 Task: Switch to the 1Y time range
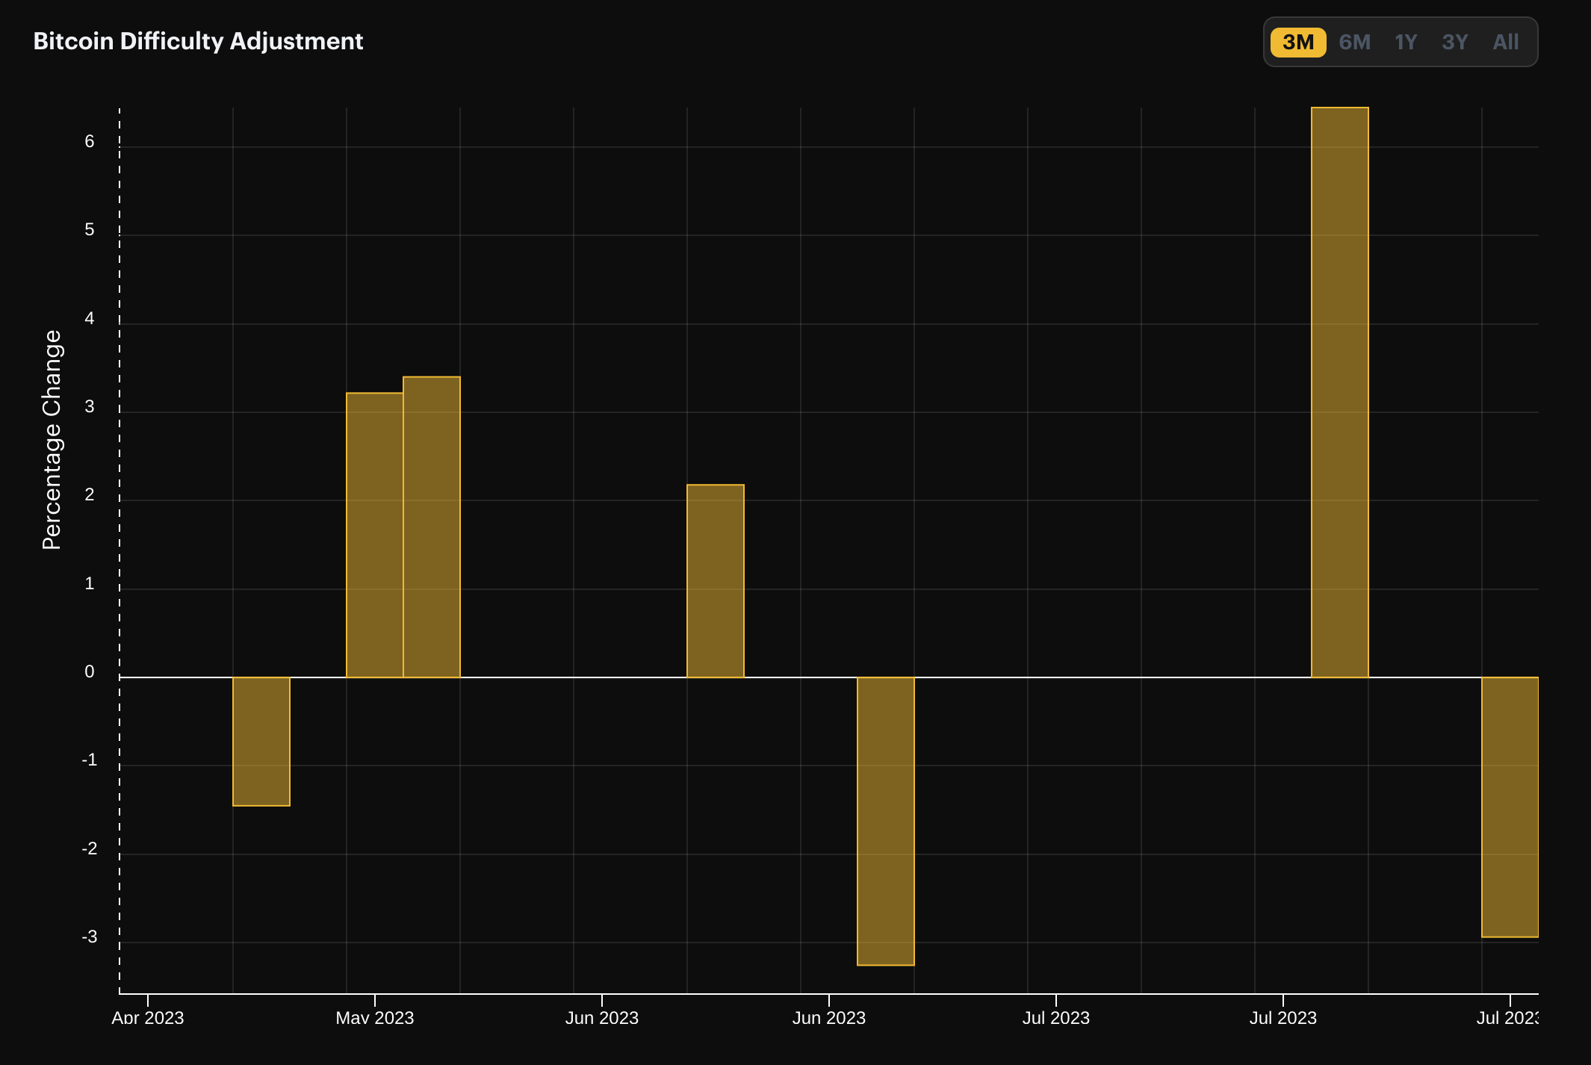point(1406,42)
